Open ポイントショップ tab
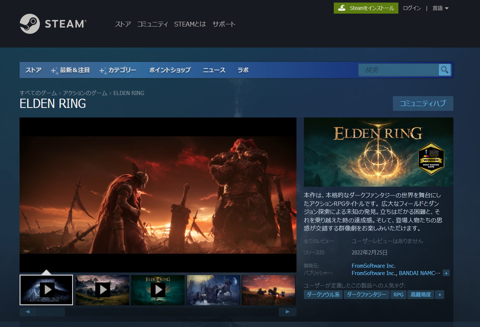Image resolution: width=480 pixels, height=327 pixels. (x=170, y=70)
